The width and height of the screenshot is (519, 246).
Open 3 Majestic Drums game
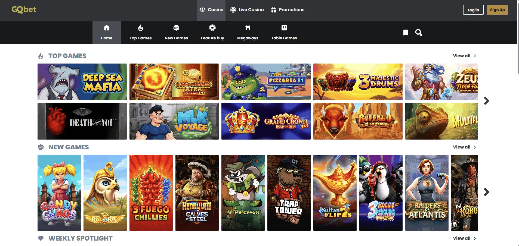point(358,82)
